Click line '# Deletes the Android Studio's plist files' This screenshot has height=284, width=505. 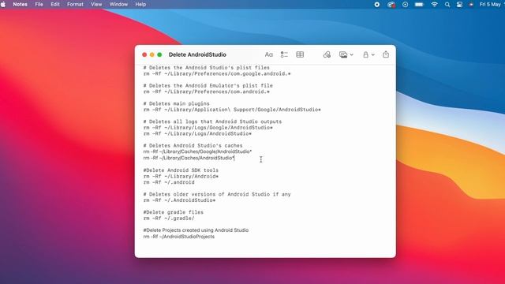coord(207,68)
